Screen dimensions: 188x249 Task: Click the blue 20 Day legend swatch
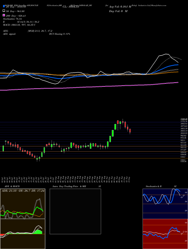click(x=4, y=6)
